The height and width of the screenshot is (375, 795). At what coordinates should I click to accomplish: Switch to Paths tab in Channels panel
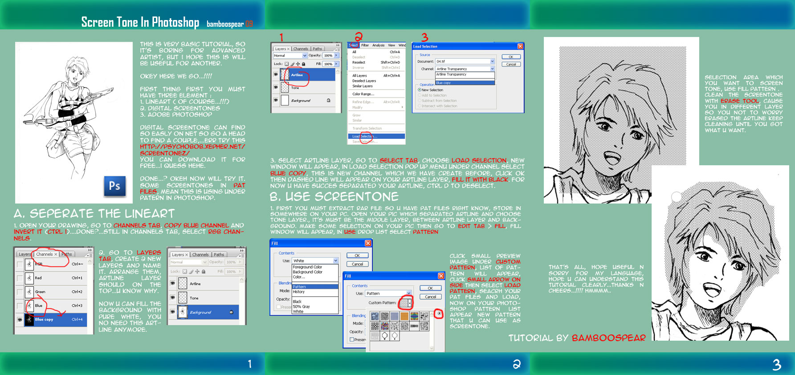click(66, 254)
